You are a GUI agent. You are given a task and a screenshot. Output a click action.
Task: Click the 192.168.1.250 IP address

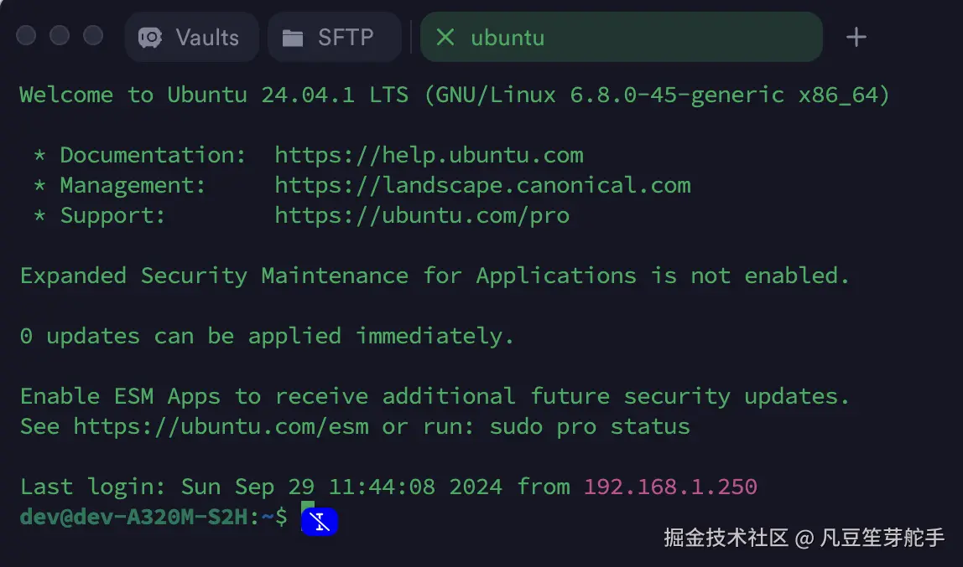(x=670, y=487)
